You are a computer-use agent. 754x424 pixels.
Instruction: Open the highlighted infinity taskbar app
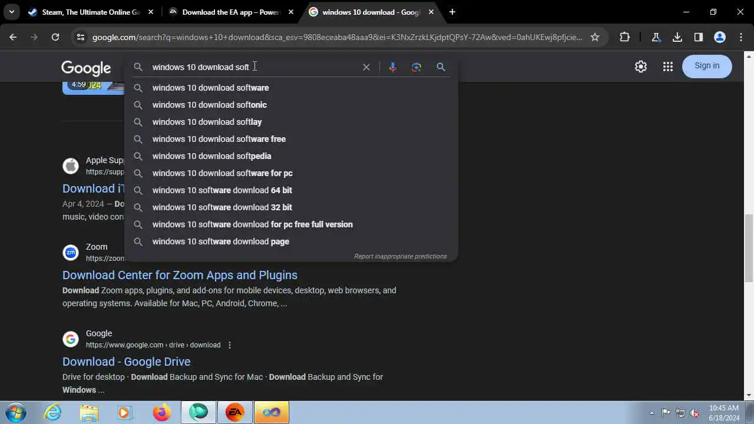272,412
